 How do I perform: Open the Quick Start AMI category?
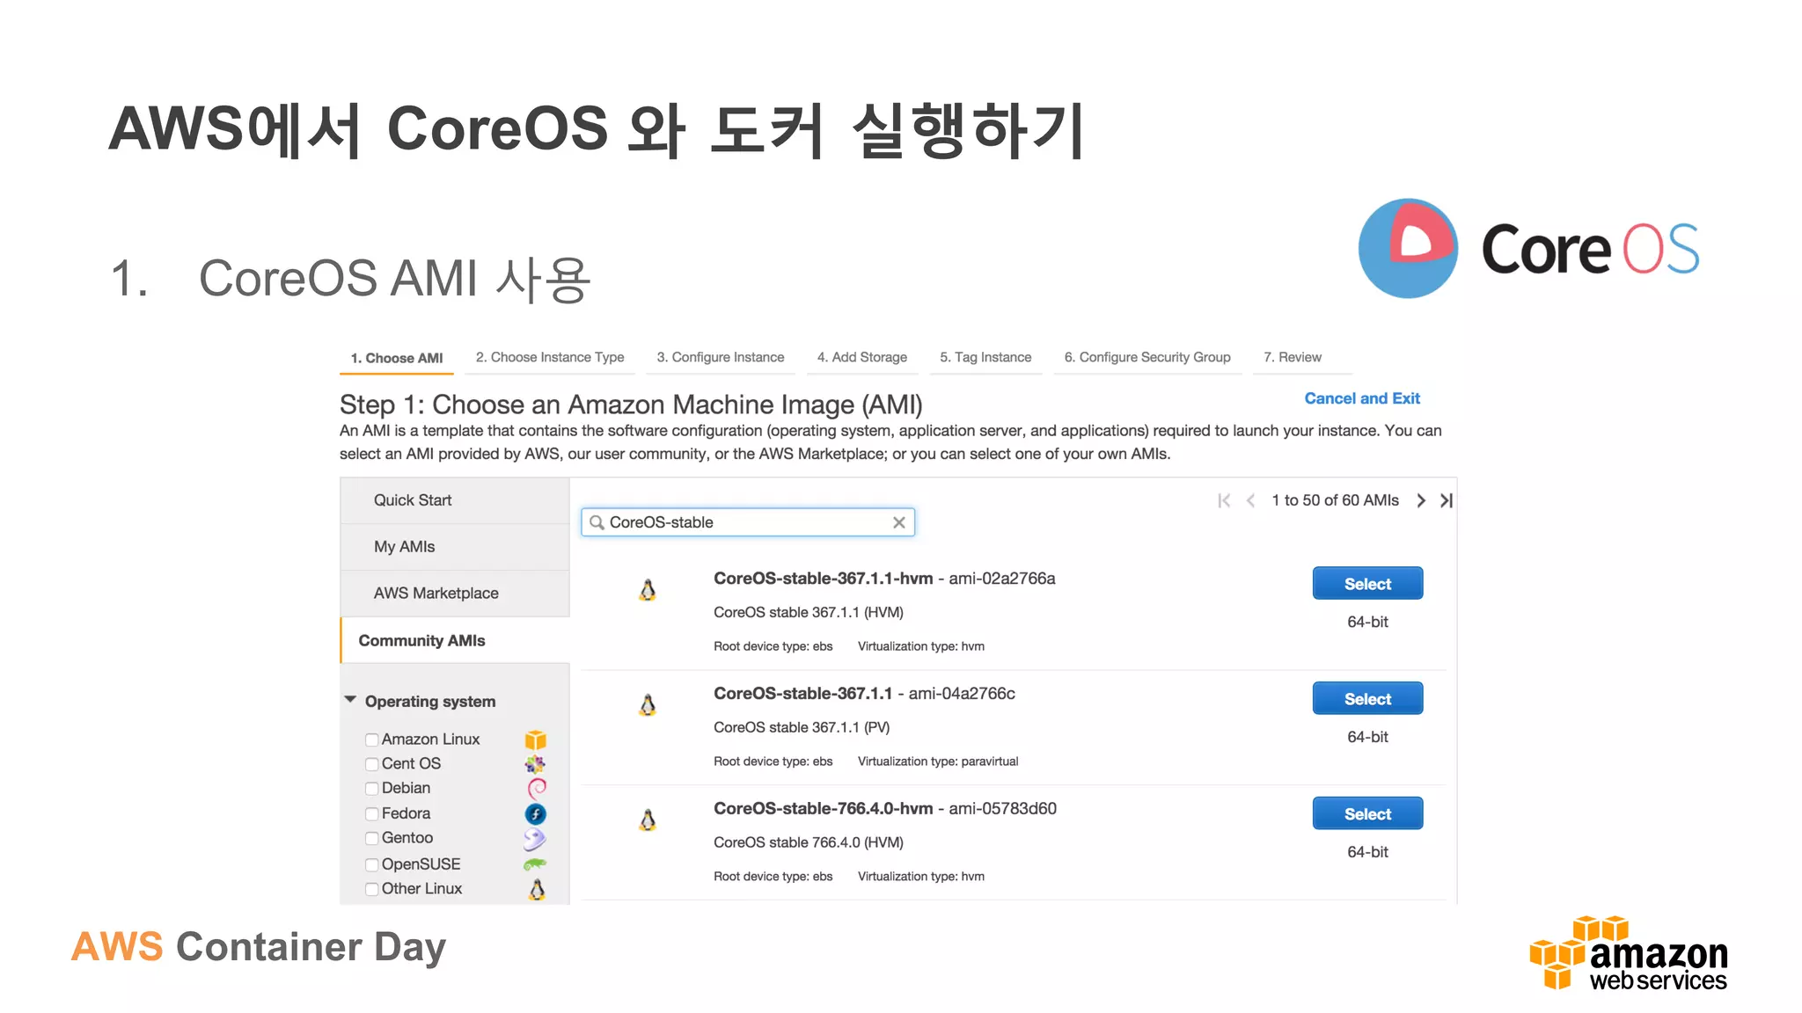455,500
